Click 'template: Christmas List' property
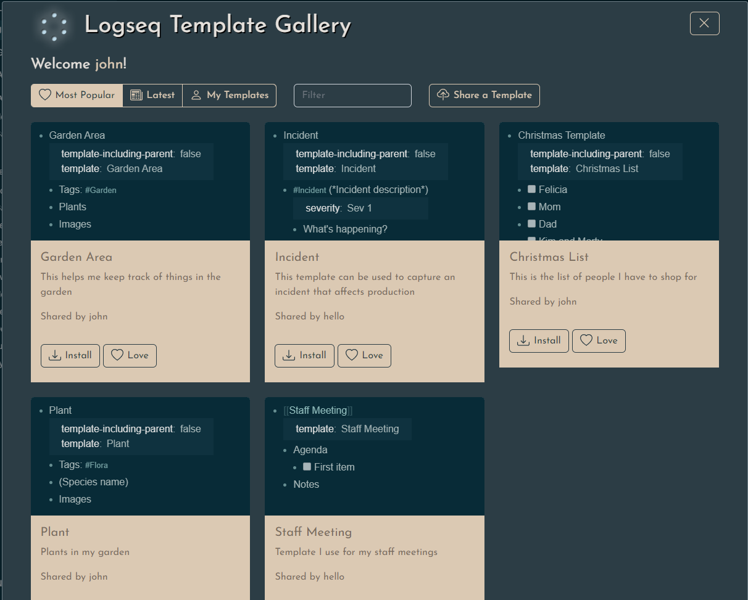This screenshot has width=748, height=600. pyautogui.click(x=584, y=169)
